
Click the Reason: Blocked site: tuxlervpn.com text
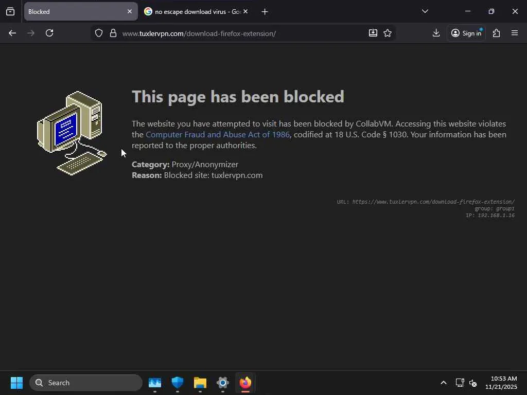pos(197,175)
